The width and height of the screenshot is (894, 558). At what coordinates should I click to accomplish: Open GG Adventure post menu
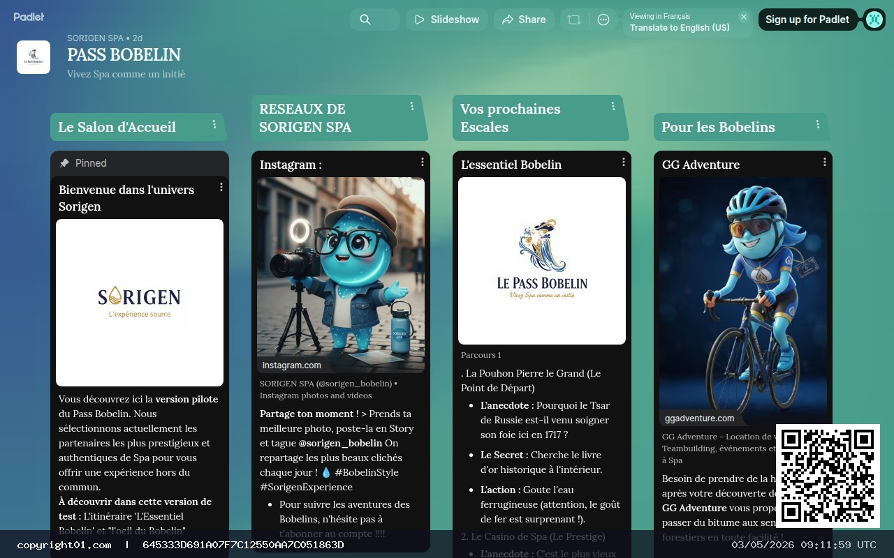point(825,162)
